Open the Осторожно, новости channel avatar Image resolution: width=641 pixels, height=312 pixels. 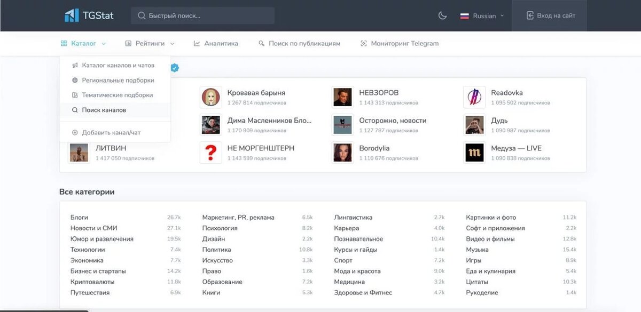click(342, 125)
